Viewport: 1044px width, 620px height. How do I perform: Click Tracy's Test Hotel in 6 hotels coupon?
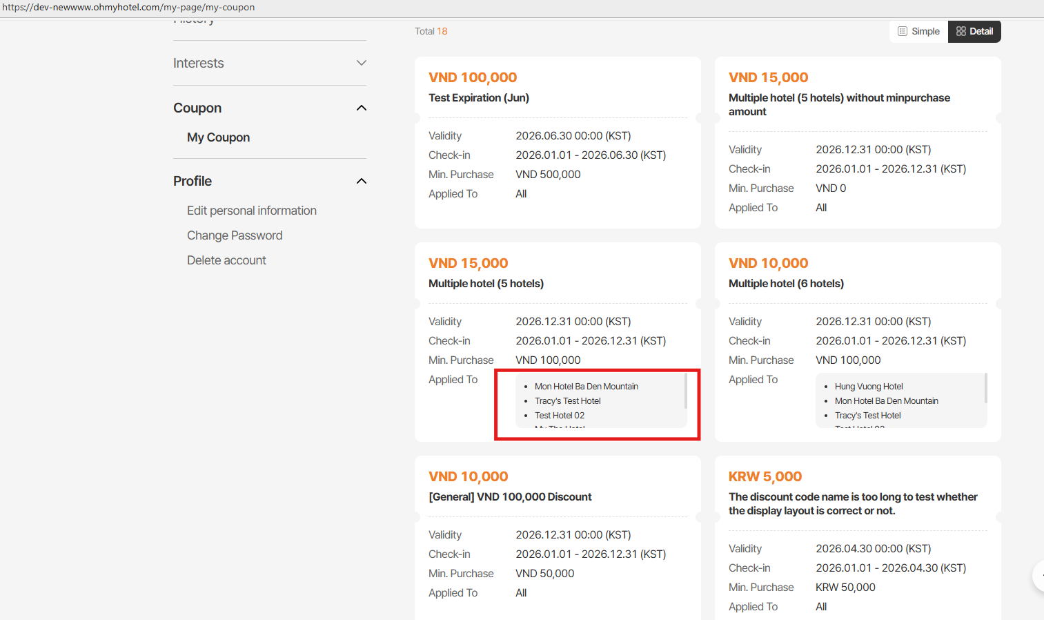tap(867, 416)
